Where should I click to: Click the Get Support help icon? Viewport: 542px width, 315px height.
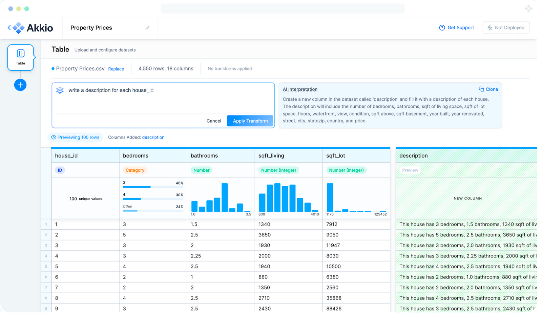(x=442, y=28)
